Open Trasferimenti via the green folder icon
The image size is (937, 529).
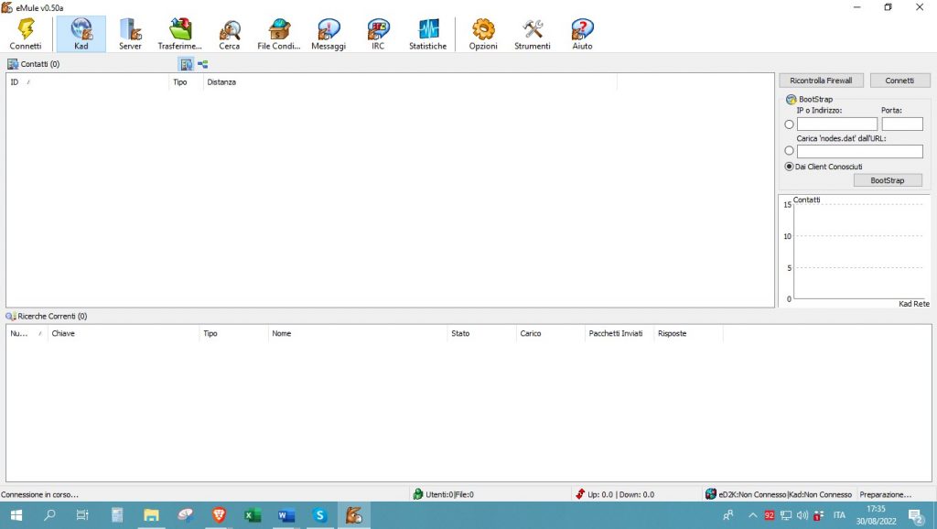pos(179,29)
